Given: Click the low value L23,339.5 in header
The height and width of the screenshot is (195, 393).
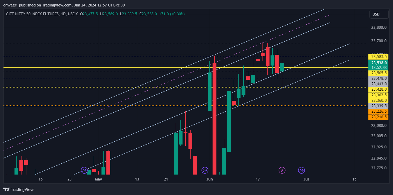Looking at the screenshot, I should (x=129, y=14).
